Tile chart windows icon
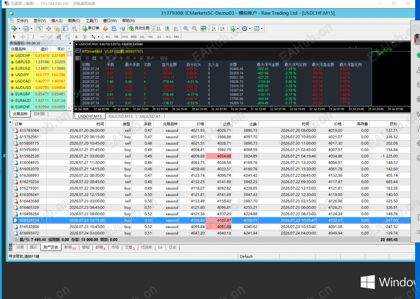 click(203, 28)
